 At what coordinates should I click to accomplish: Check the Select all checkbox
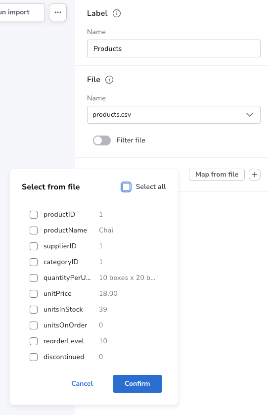point(126,187)
